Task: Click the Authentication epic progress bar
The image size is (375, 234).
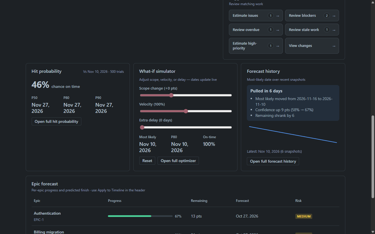Action: click(140, 216)
